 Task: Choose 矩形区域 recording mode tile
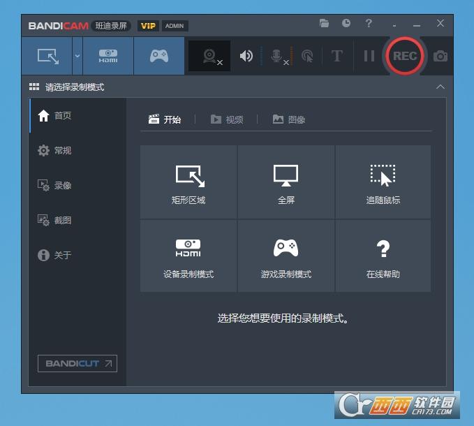[188, 182]
